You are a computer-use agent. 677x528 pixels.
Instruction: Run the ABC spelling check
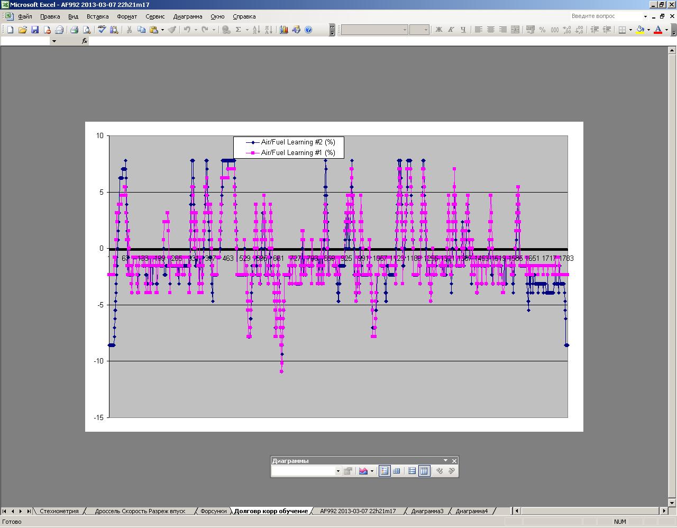[102, 30]
